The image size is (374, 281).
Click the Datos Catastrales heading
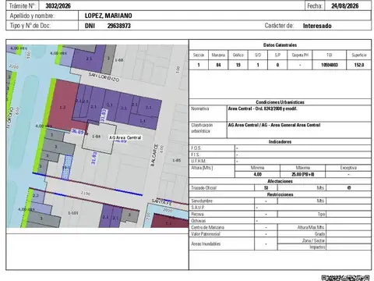click(x=280, y=45)
